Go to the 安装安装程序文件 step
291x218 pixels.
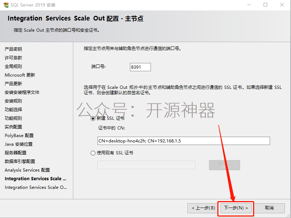(22, 92)
